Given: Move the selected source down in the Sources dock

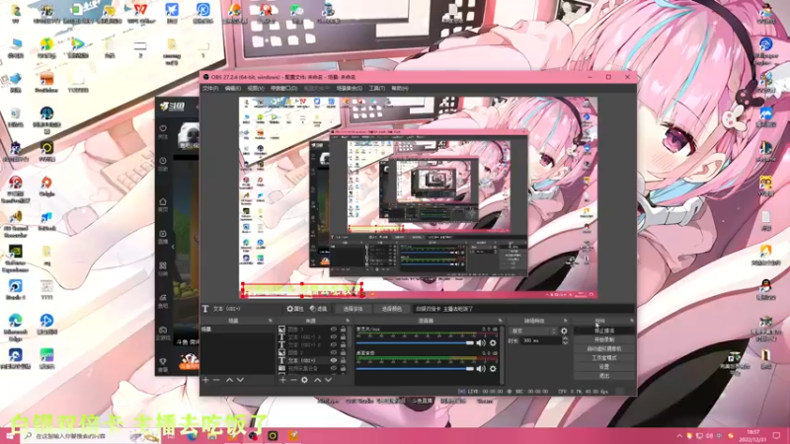Looking at the screenshot, I should tap(329, 380).
